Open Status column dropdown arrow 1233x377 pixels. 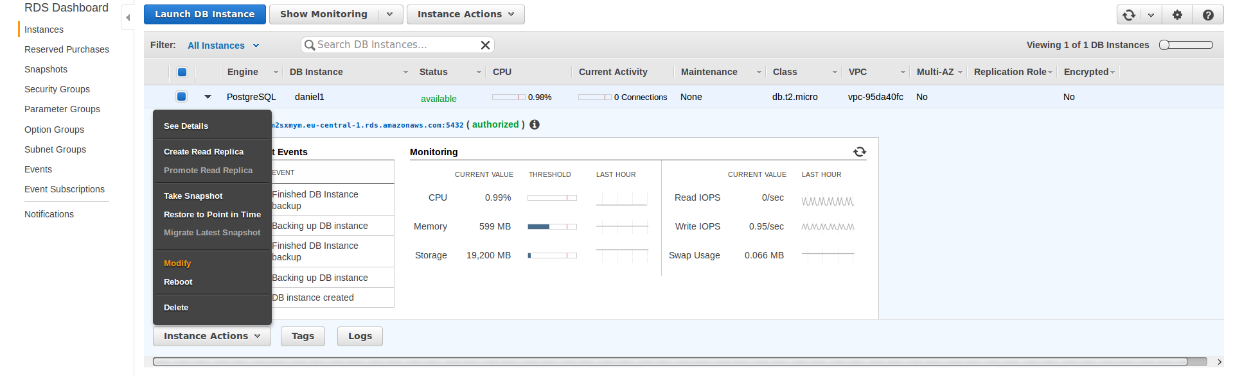479,72
